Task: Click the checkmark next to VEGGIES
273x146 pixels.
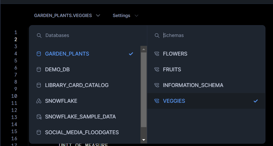Action: pyautogui.click(x=256, y=101)
